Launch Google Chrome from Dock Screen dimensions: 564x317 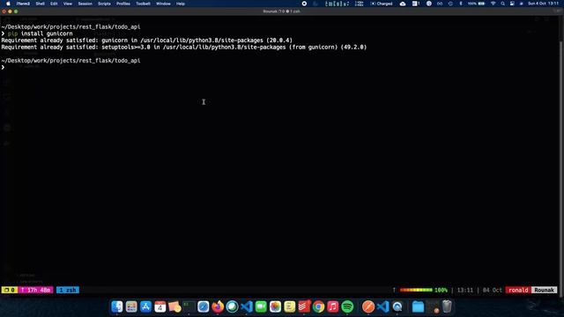(x=318, y=306)
